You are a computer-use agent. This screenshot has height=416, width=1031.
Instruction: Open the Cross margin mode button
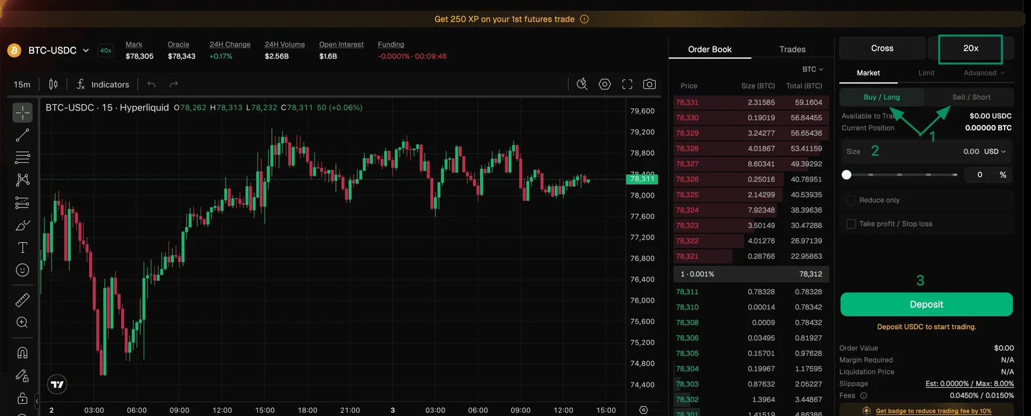(x=882, y=48)
